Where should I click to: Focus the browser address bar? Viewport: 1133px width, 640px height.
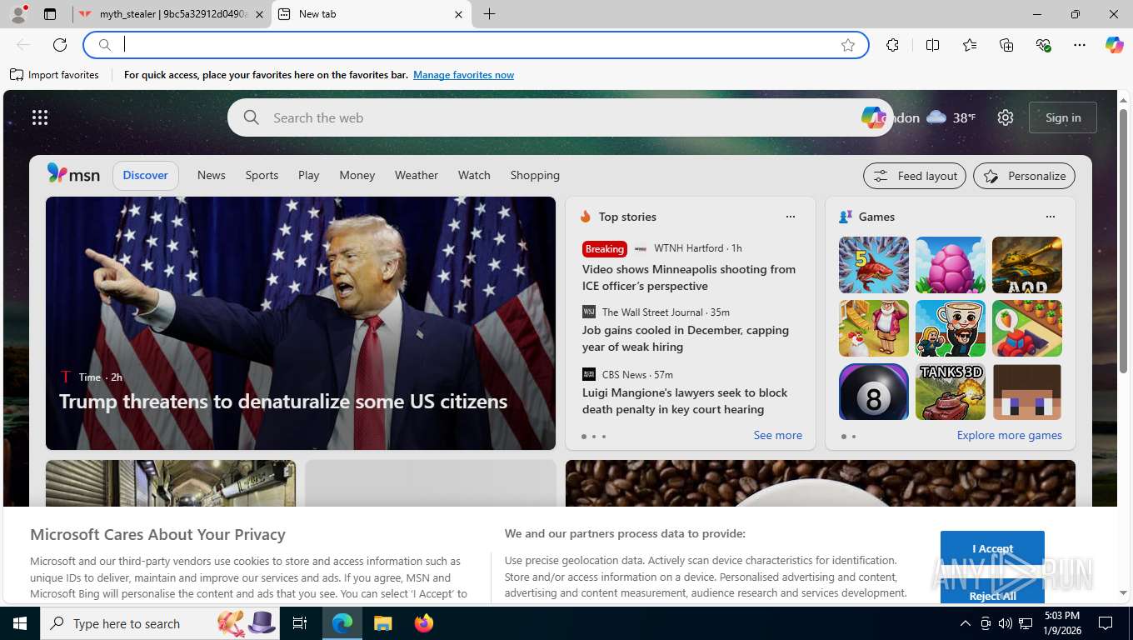pos(475,45)
